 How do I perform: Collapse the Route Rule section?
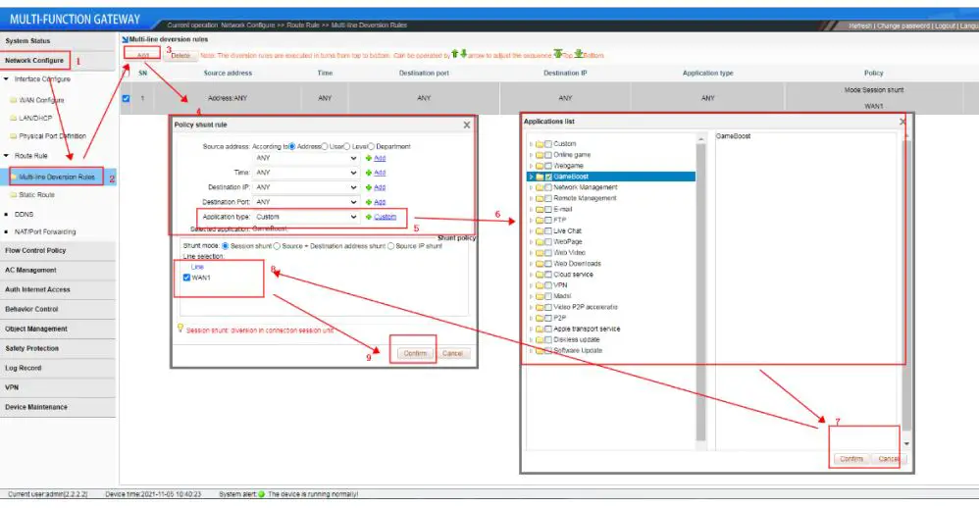[6, 155]
